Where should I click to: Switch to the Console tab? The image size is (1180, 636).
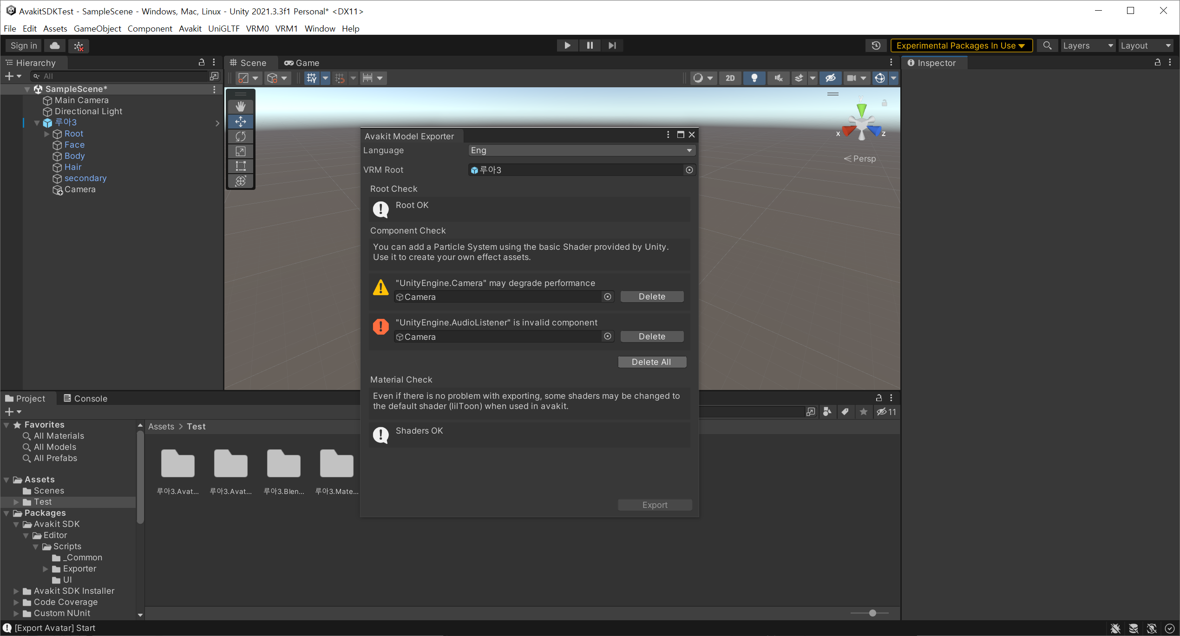click(x=90, y=398)
